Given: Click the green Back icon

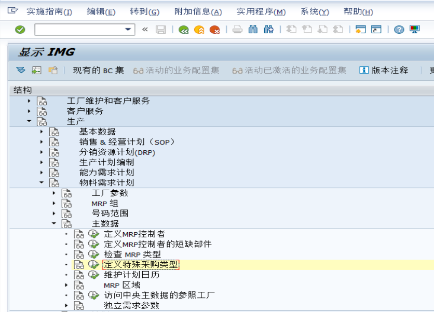Looking at the screenshot, I should coord(183,30).
